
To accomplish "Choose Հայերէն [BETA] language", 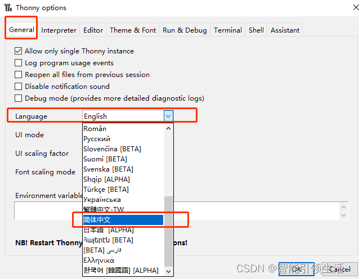I will coord(123,240).
